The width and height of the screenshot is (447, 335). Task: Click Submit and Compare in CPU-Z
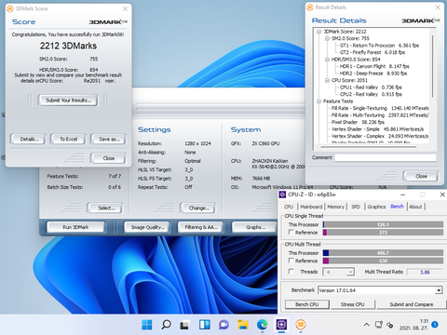[411, 304]
